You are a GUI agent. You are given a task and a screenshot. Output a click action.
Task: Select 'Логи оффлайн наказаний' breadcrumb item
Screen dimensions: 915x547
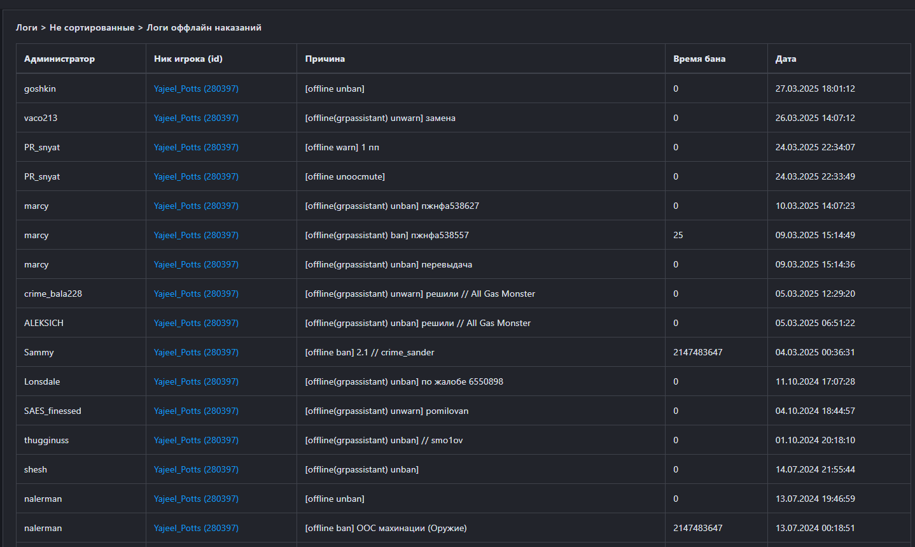pos(204,27)
